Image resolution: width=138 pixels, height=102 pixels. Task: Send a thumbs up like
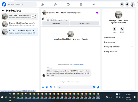coord(98,87)
